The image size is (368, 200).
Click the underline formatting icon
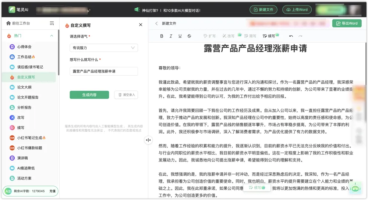[x=180, y=36]
